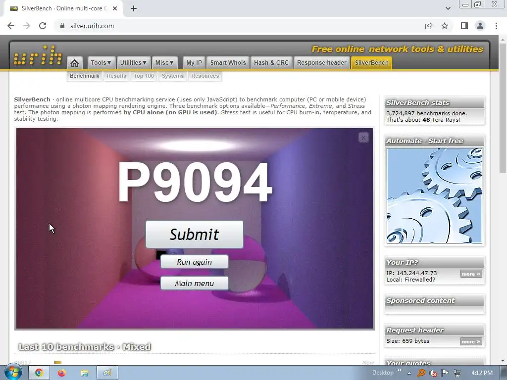Open the tray search magnifier icon
This screenshot has width=507, height=380.
click(x=421, y=373)
